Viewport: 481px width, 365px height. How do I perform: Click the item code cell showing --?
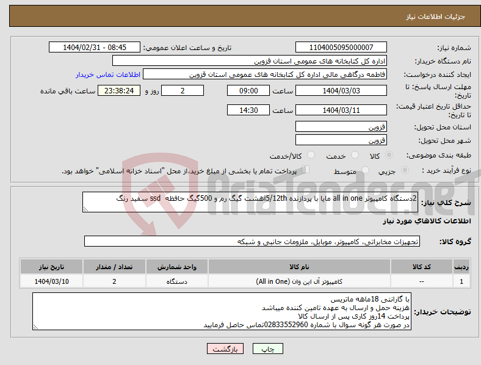[x=422, y=281]
